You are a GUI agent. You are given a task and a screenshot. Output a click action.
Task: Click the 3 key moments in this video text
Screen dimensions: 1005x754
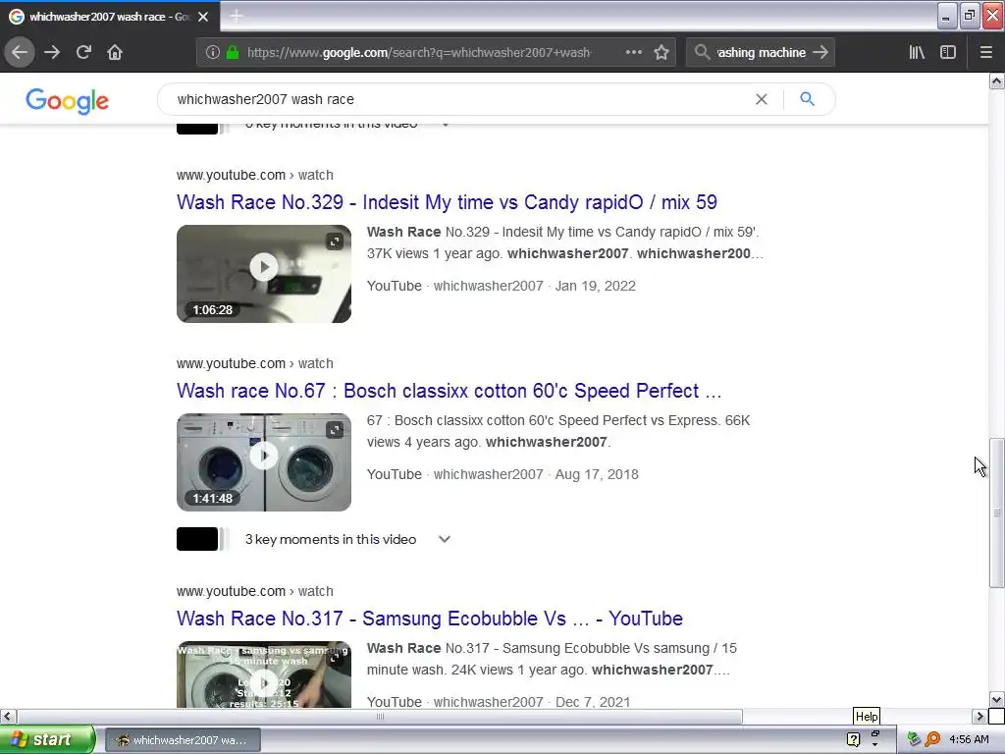point(331,539)
